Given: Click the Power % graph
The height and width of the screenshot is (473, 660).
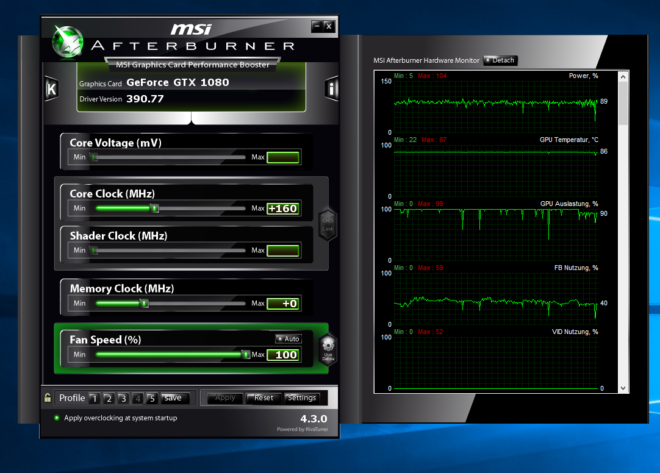Looking at the screenshot, I should tap(496, 107).
